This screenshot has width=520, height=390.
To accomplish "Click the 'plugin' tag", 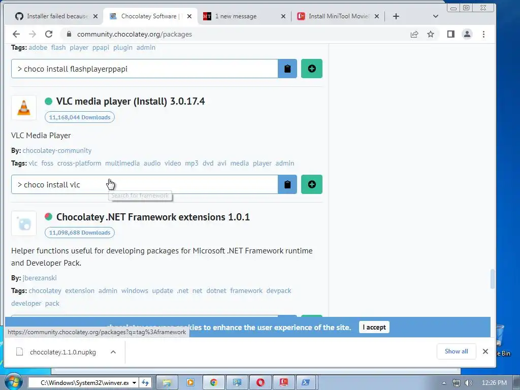I will pos(123,47).
